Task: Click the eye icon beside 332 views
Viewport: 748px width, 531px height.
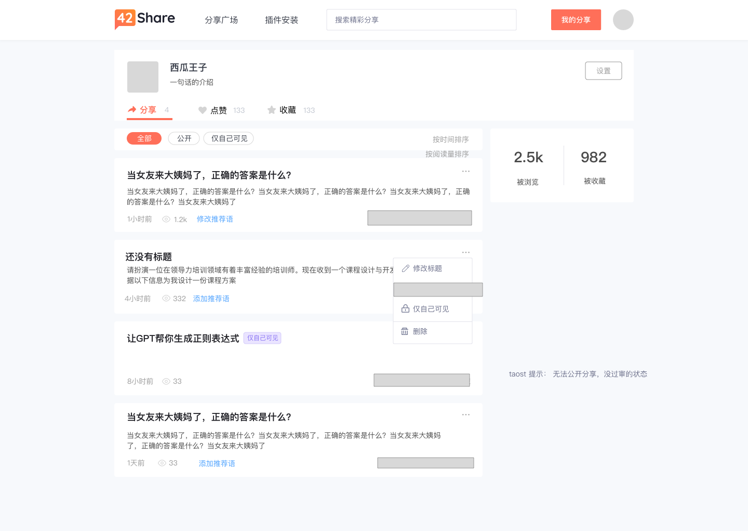Action: (x=166, y=299)
